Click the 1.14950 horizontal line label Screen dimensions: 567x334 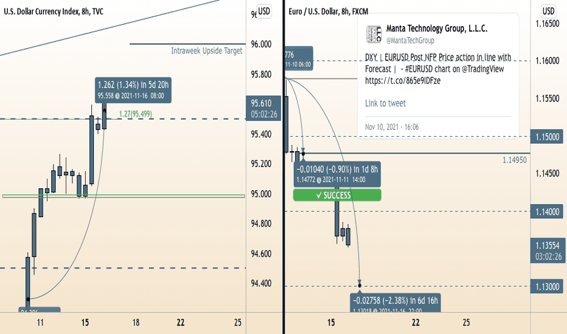515,160
